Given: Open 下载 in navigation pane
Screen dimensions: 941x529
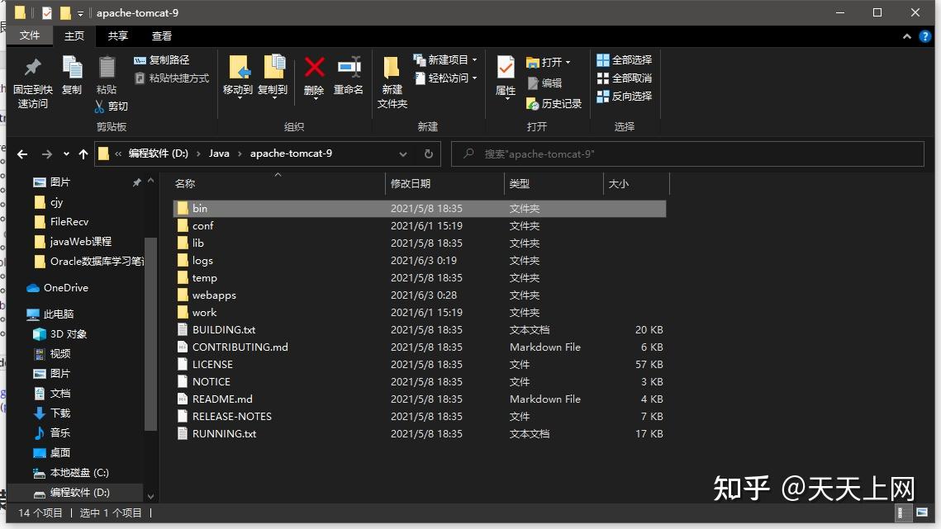Looking at the screenshot, I should [51, 413].
